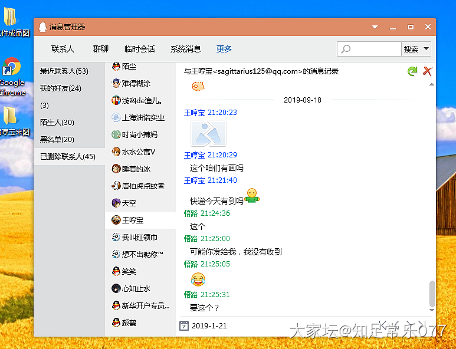Screen dimensions: 456x349
Task: Switch to the 系统消息 tab
Action: pos(185,49)
